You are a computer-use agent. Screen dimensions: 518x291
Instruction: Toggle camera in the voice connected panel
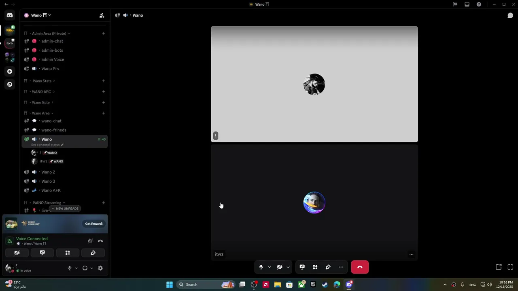click(x=17, y=253)
